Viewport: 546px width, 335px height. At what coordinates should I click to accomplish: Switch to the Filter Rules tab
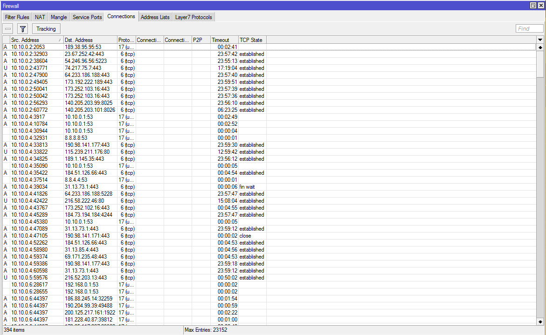coord(17,17)
